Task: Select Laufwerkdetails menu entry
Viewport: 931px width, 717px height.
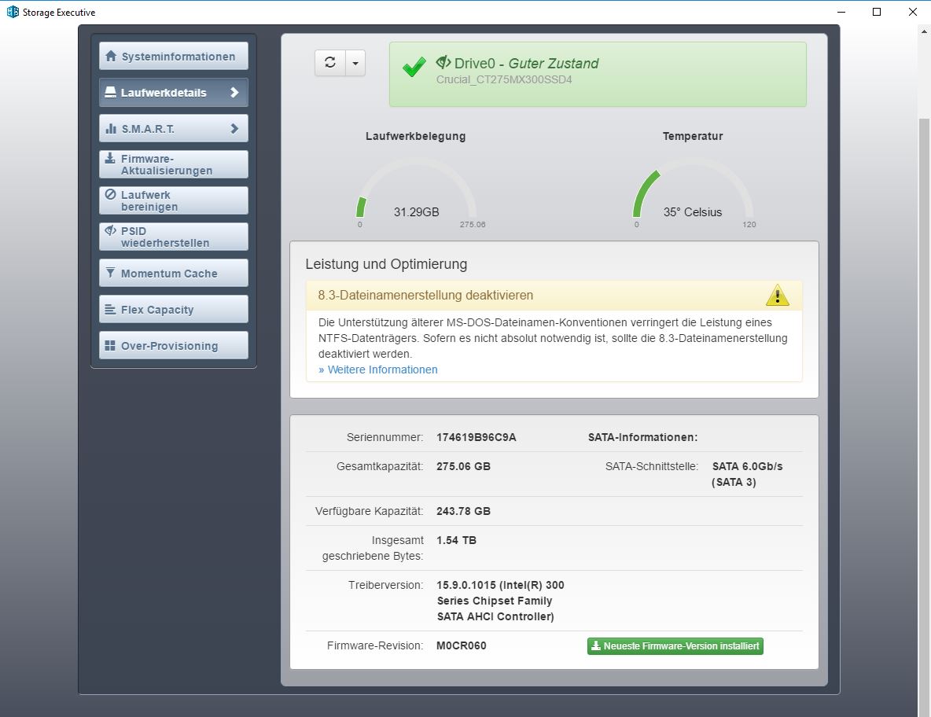Action: click(173, 93)
